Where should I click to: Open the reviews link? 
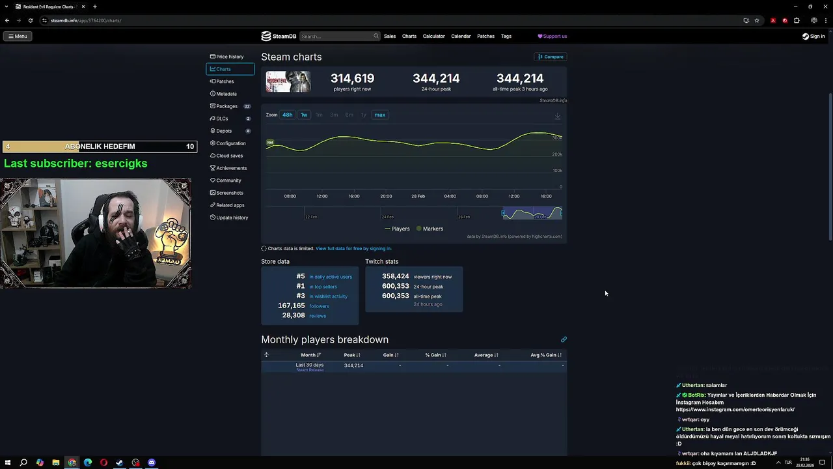coord(318,316)
